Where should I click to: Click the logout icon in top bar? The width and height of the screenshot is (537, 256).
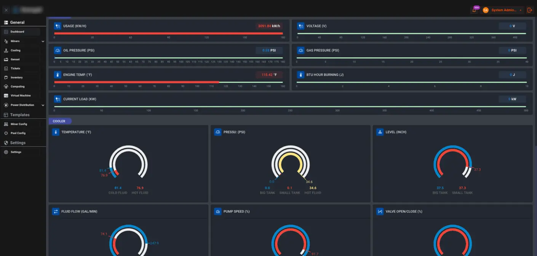pyautogui.click(x=529, y=10)
